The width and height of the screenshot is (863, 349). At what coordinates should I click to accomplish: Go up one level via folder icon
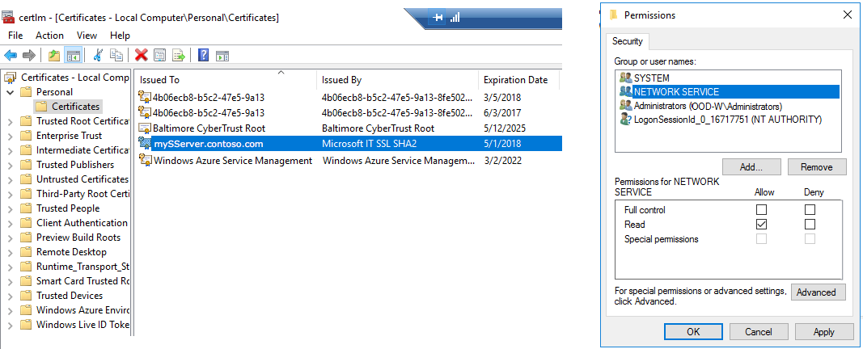coord(53,55)
